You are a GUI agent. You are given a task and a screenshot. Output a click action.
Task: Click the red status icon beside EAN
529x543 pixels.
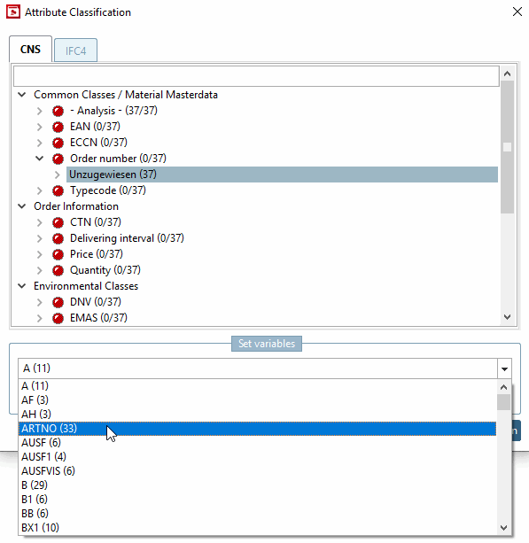pos(58,127)
